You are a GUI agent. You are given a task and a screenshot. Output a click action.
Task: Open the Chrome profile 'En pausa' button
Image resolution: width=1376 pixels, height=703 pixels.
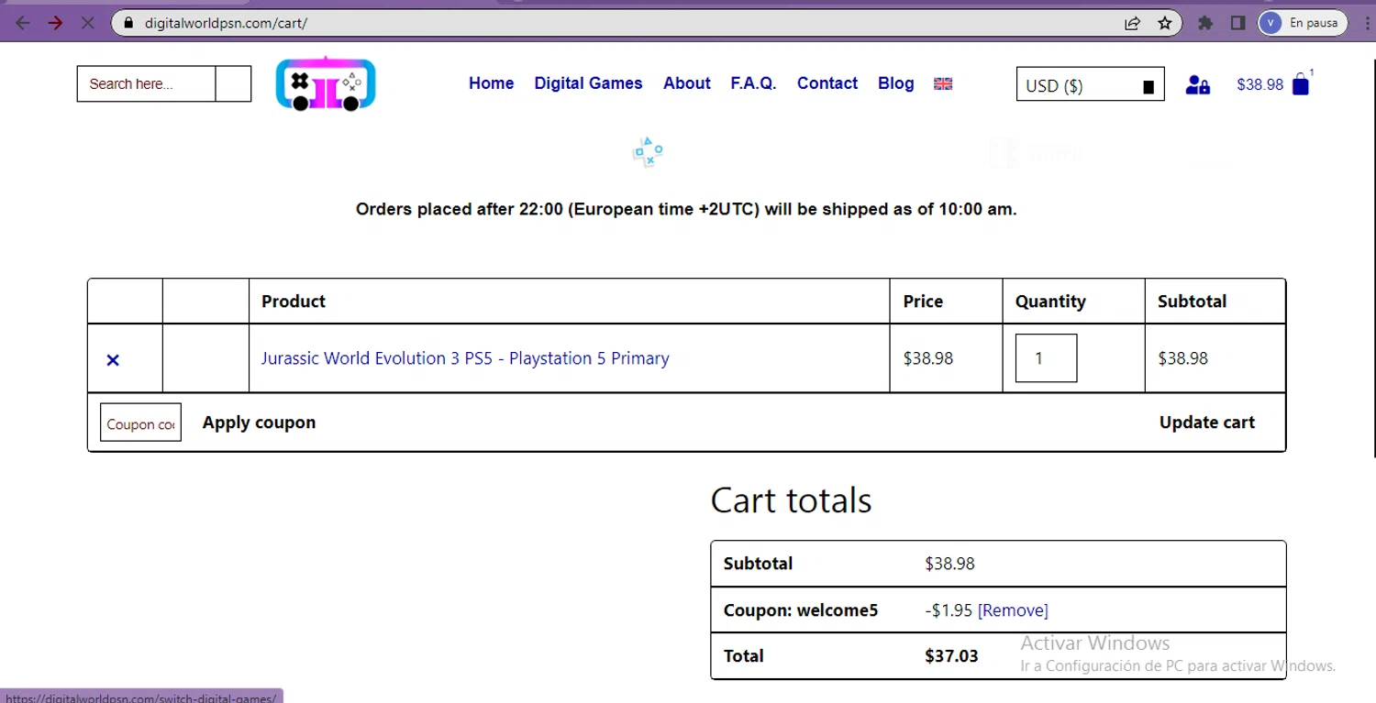[1303, 23]
